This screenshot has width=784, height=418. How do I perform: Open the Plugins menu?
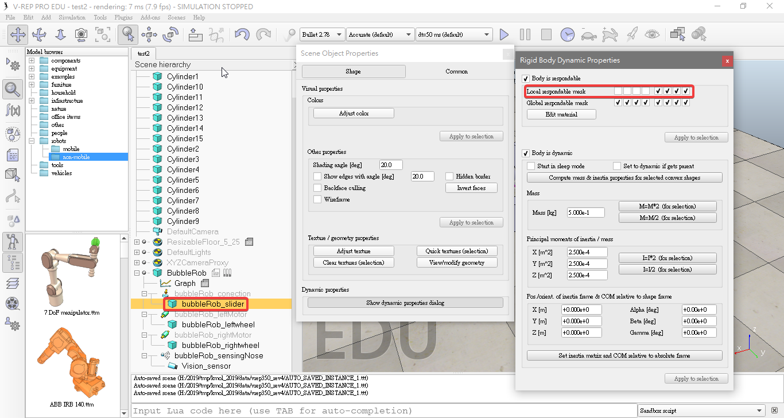pyautogui.click(x=123, y=17)
